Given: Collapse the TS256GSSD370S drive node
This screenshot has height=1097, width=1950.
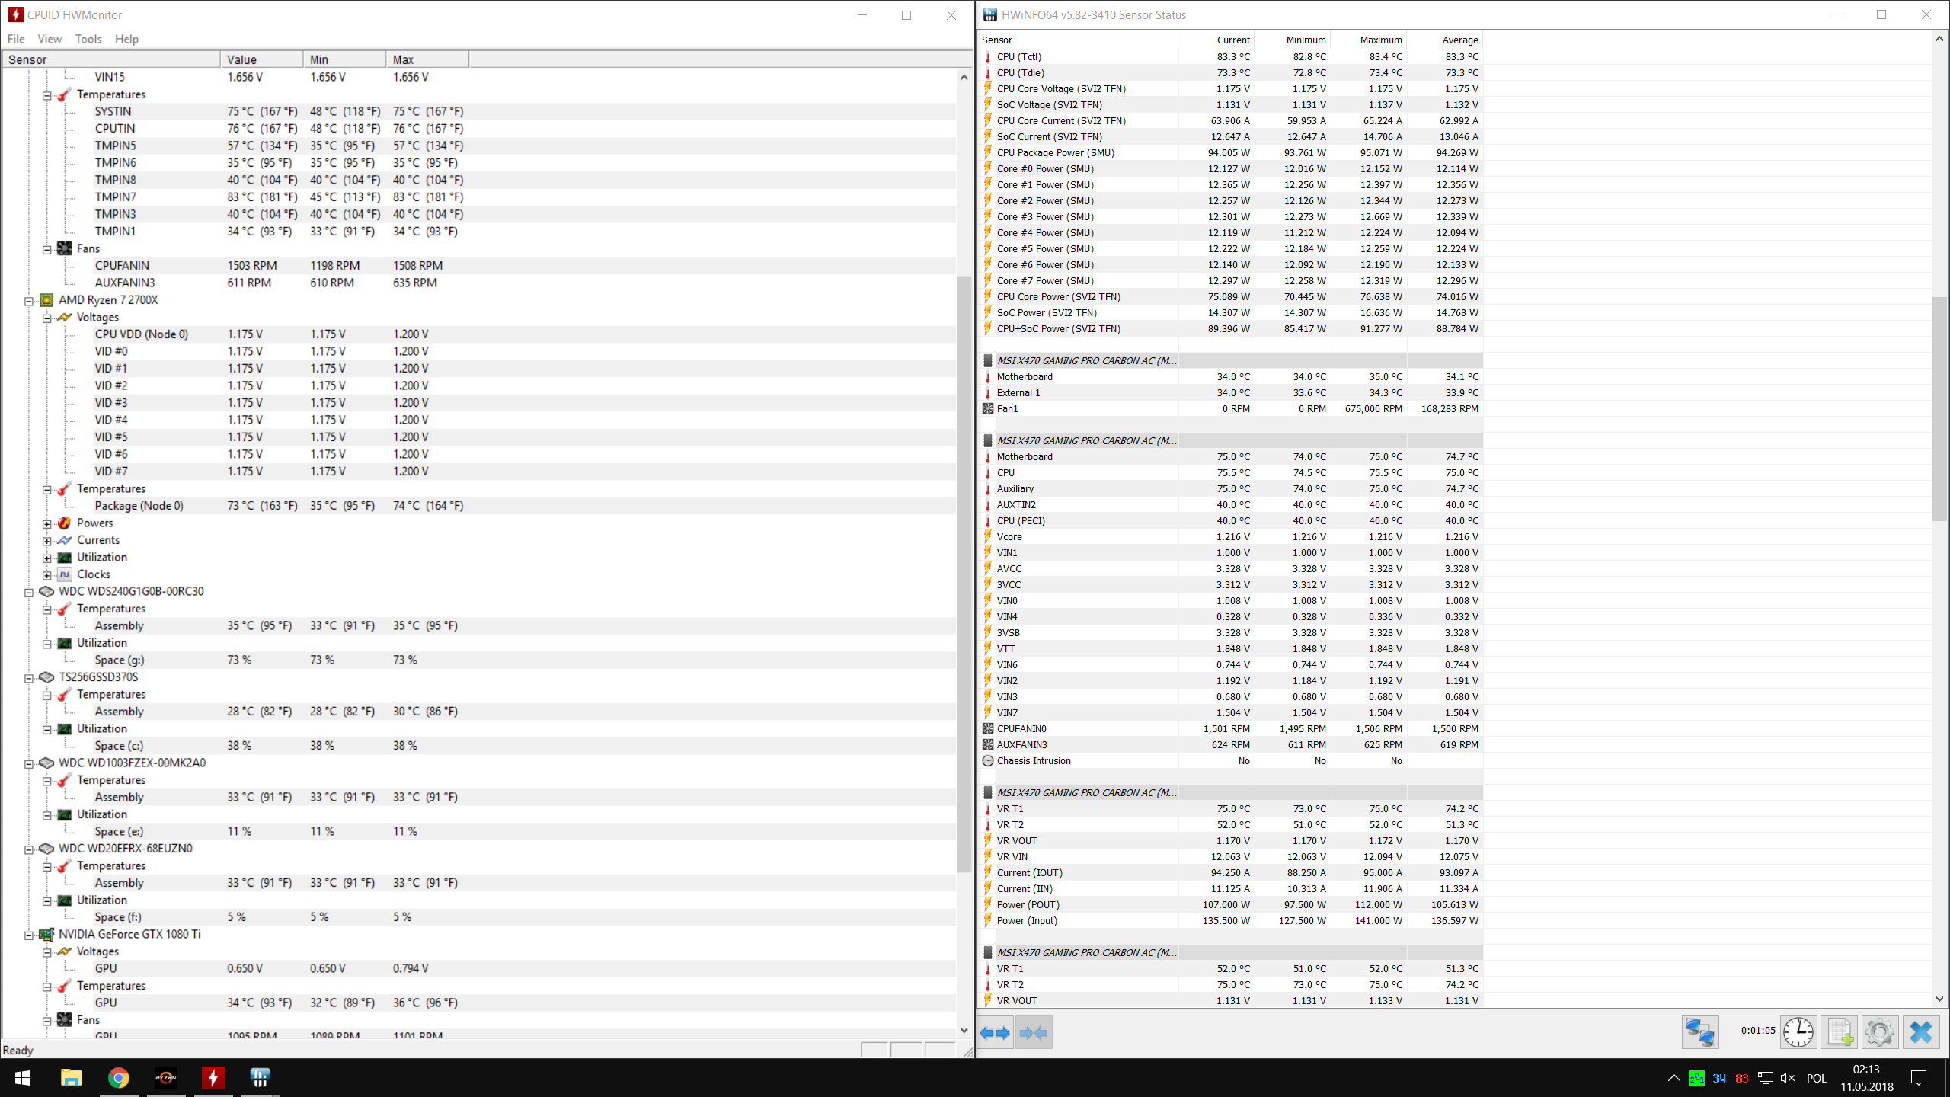Looking at the screenshot, I should (x=29, y=677).
